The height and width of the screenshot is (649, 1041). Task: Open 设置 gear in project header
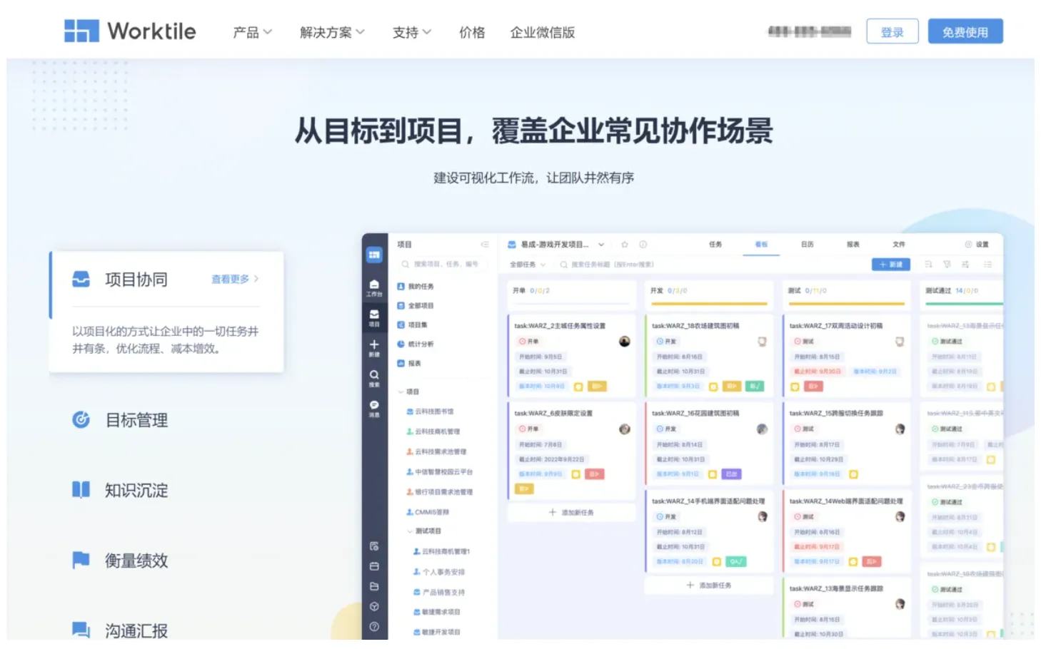click(x=977, y=244)
